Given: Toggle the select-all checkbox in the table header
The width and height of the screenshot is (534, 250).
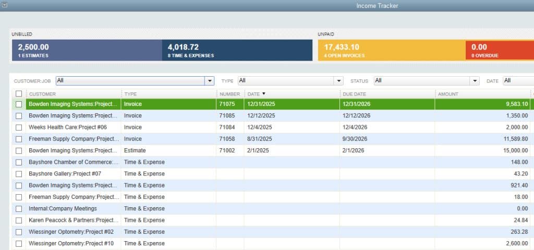Looking at the screenshot, I should click(19, 93).
